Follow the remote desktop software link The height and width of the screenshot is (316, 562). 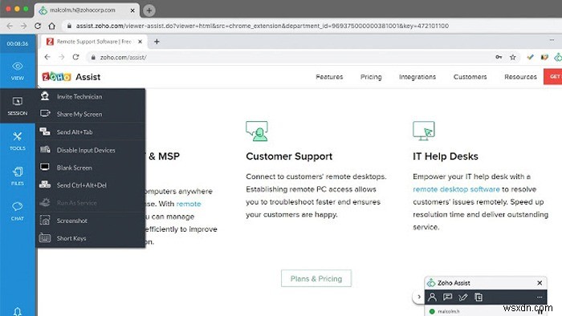click(x=456, y=189)
